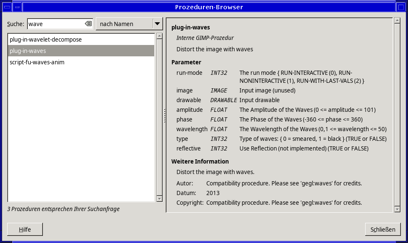Select the plug-in-waves procedure
The height and width of the screenshot is (243, 408).
[x=81, y=51]
